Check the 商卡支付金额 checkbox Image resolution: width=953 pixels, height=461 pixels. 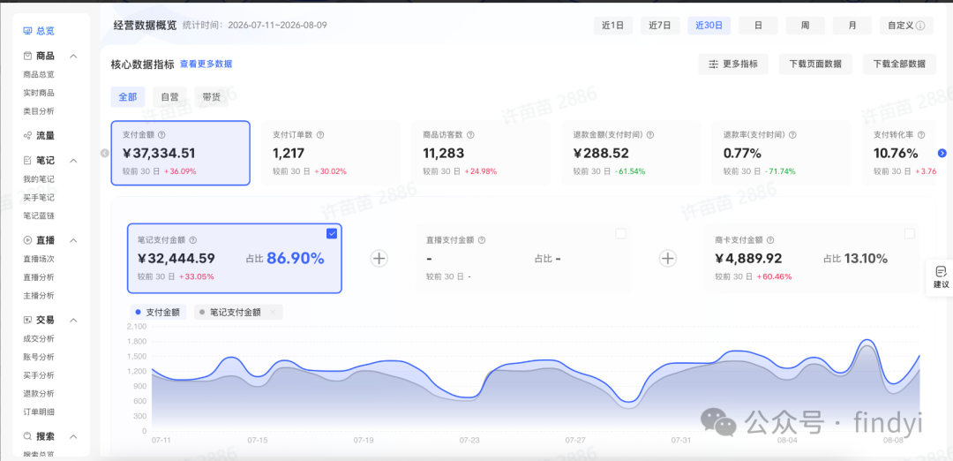pos(909,233)
